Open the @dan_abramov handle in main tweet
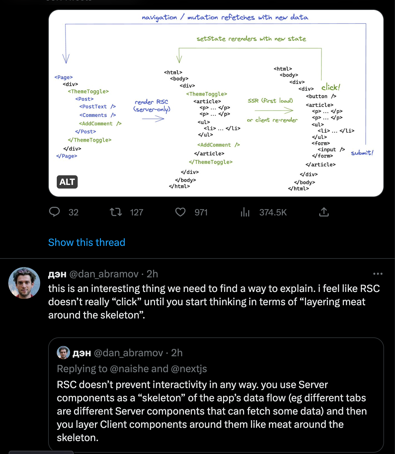The image size is (395, 454). 104,274
